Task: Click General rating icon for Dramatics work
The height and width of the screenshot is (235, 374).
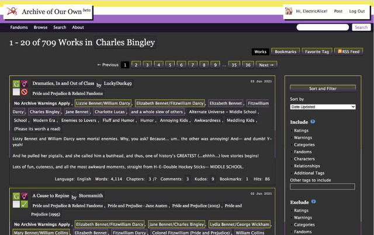Action: [16, 84]
